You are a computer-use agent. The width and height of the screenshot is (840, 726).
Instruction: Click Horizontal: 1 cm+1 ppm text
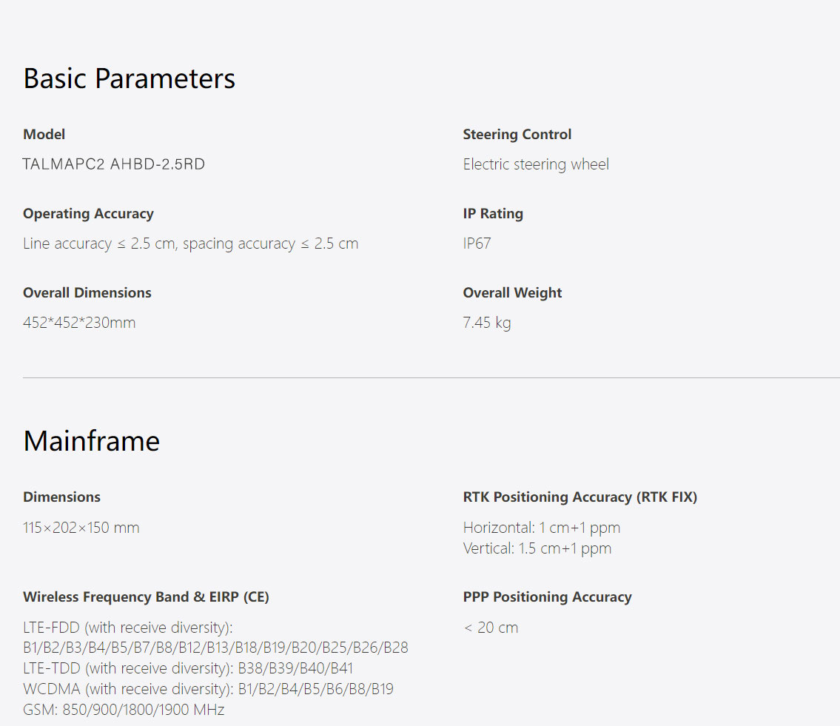pos(542,528)
